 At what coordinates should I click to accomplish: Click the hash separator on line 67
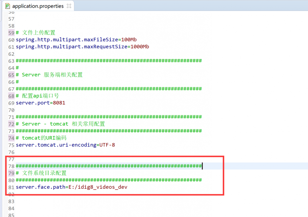pyautogui.click(x=109, y=89)
